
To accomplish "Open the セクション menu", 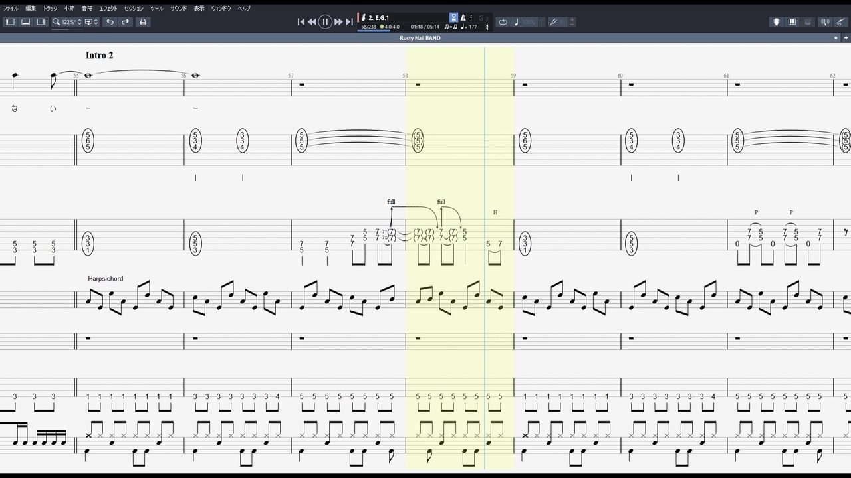I will pyautogui.click(x=134, y=8).
